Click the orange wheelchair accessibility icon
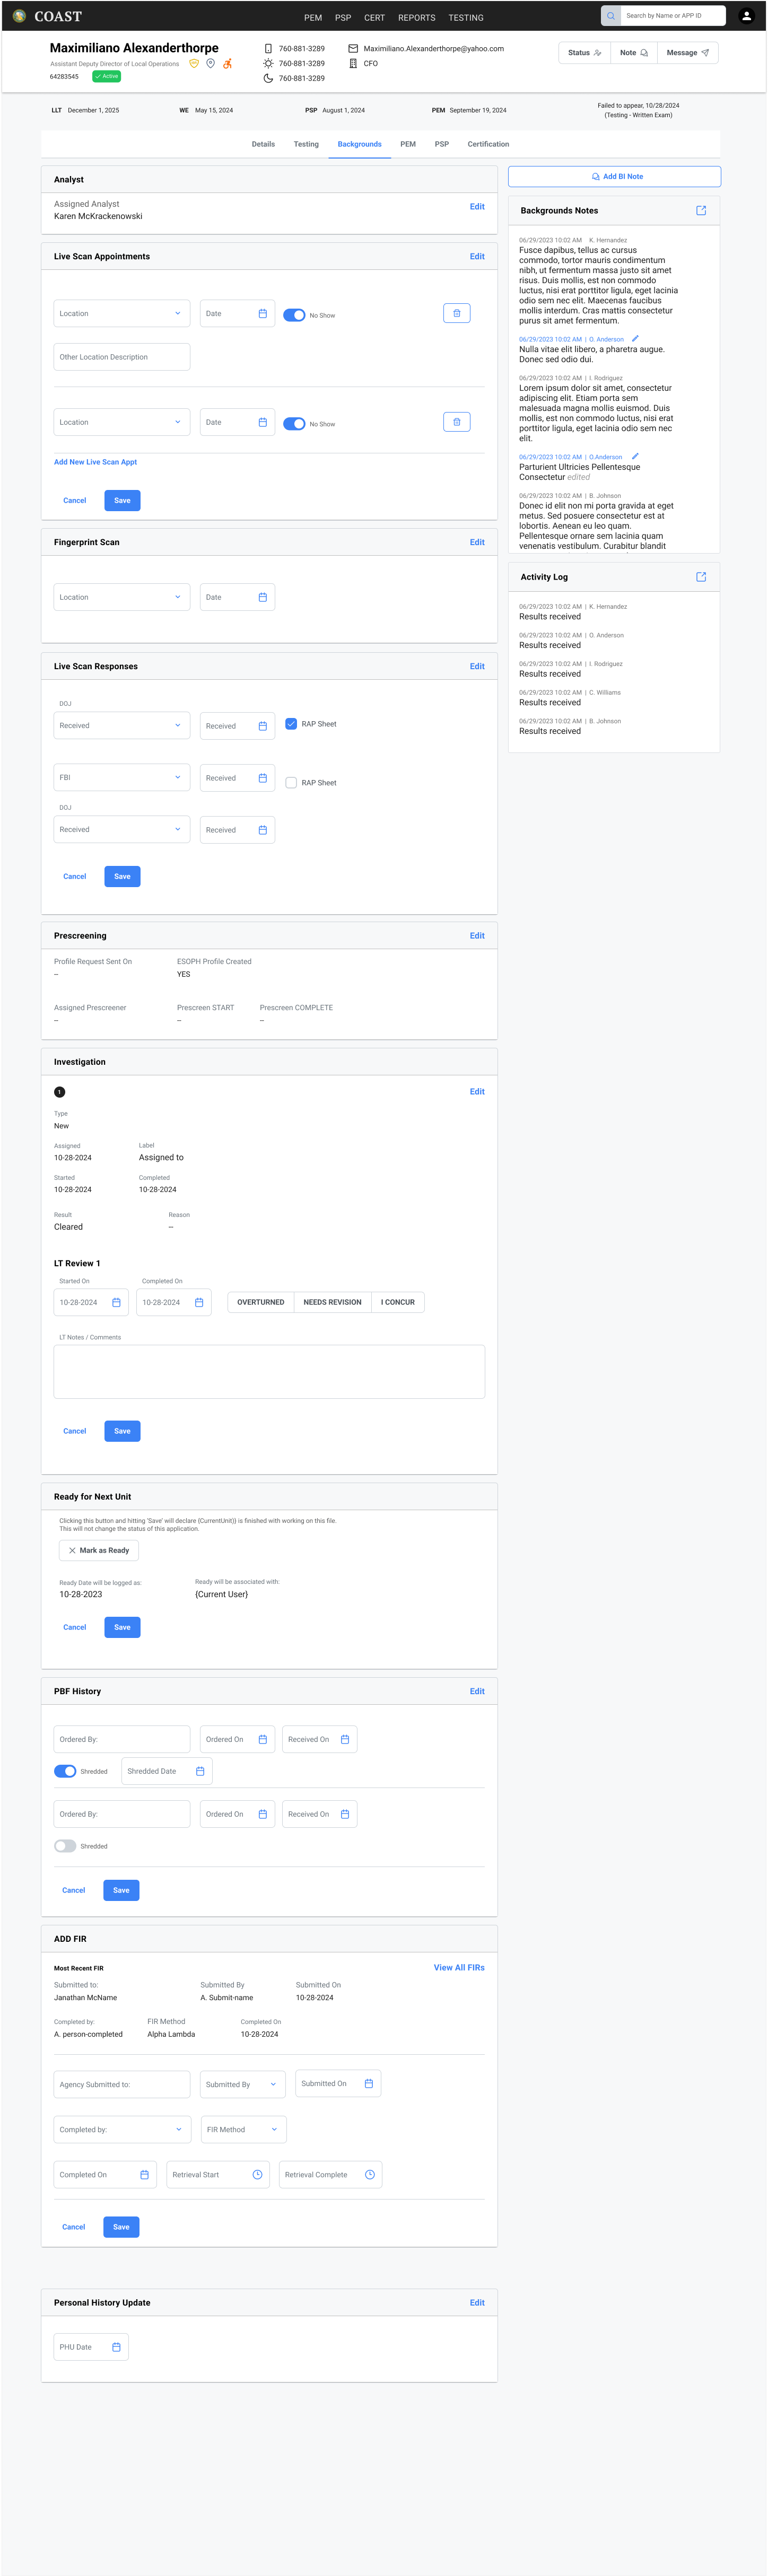Screen dimensions: 768x2576 (228, 64)
